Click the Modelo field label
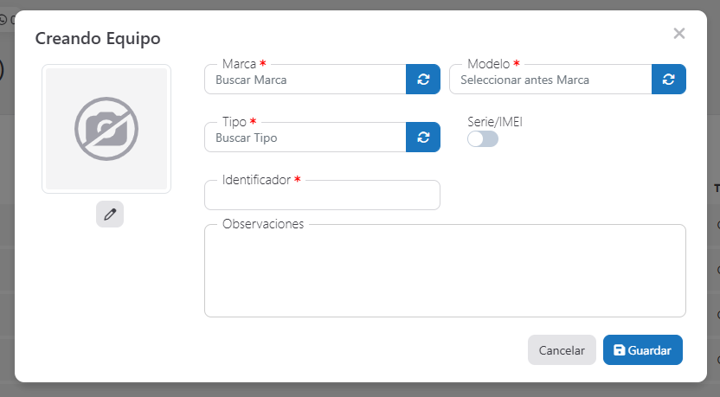 point(488,64)
